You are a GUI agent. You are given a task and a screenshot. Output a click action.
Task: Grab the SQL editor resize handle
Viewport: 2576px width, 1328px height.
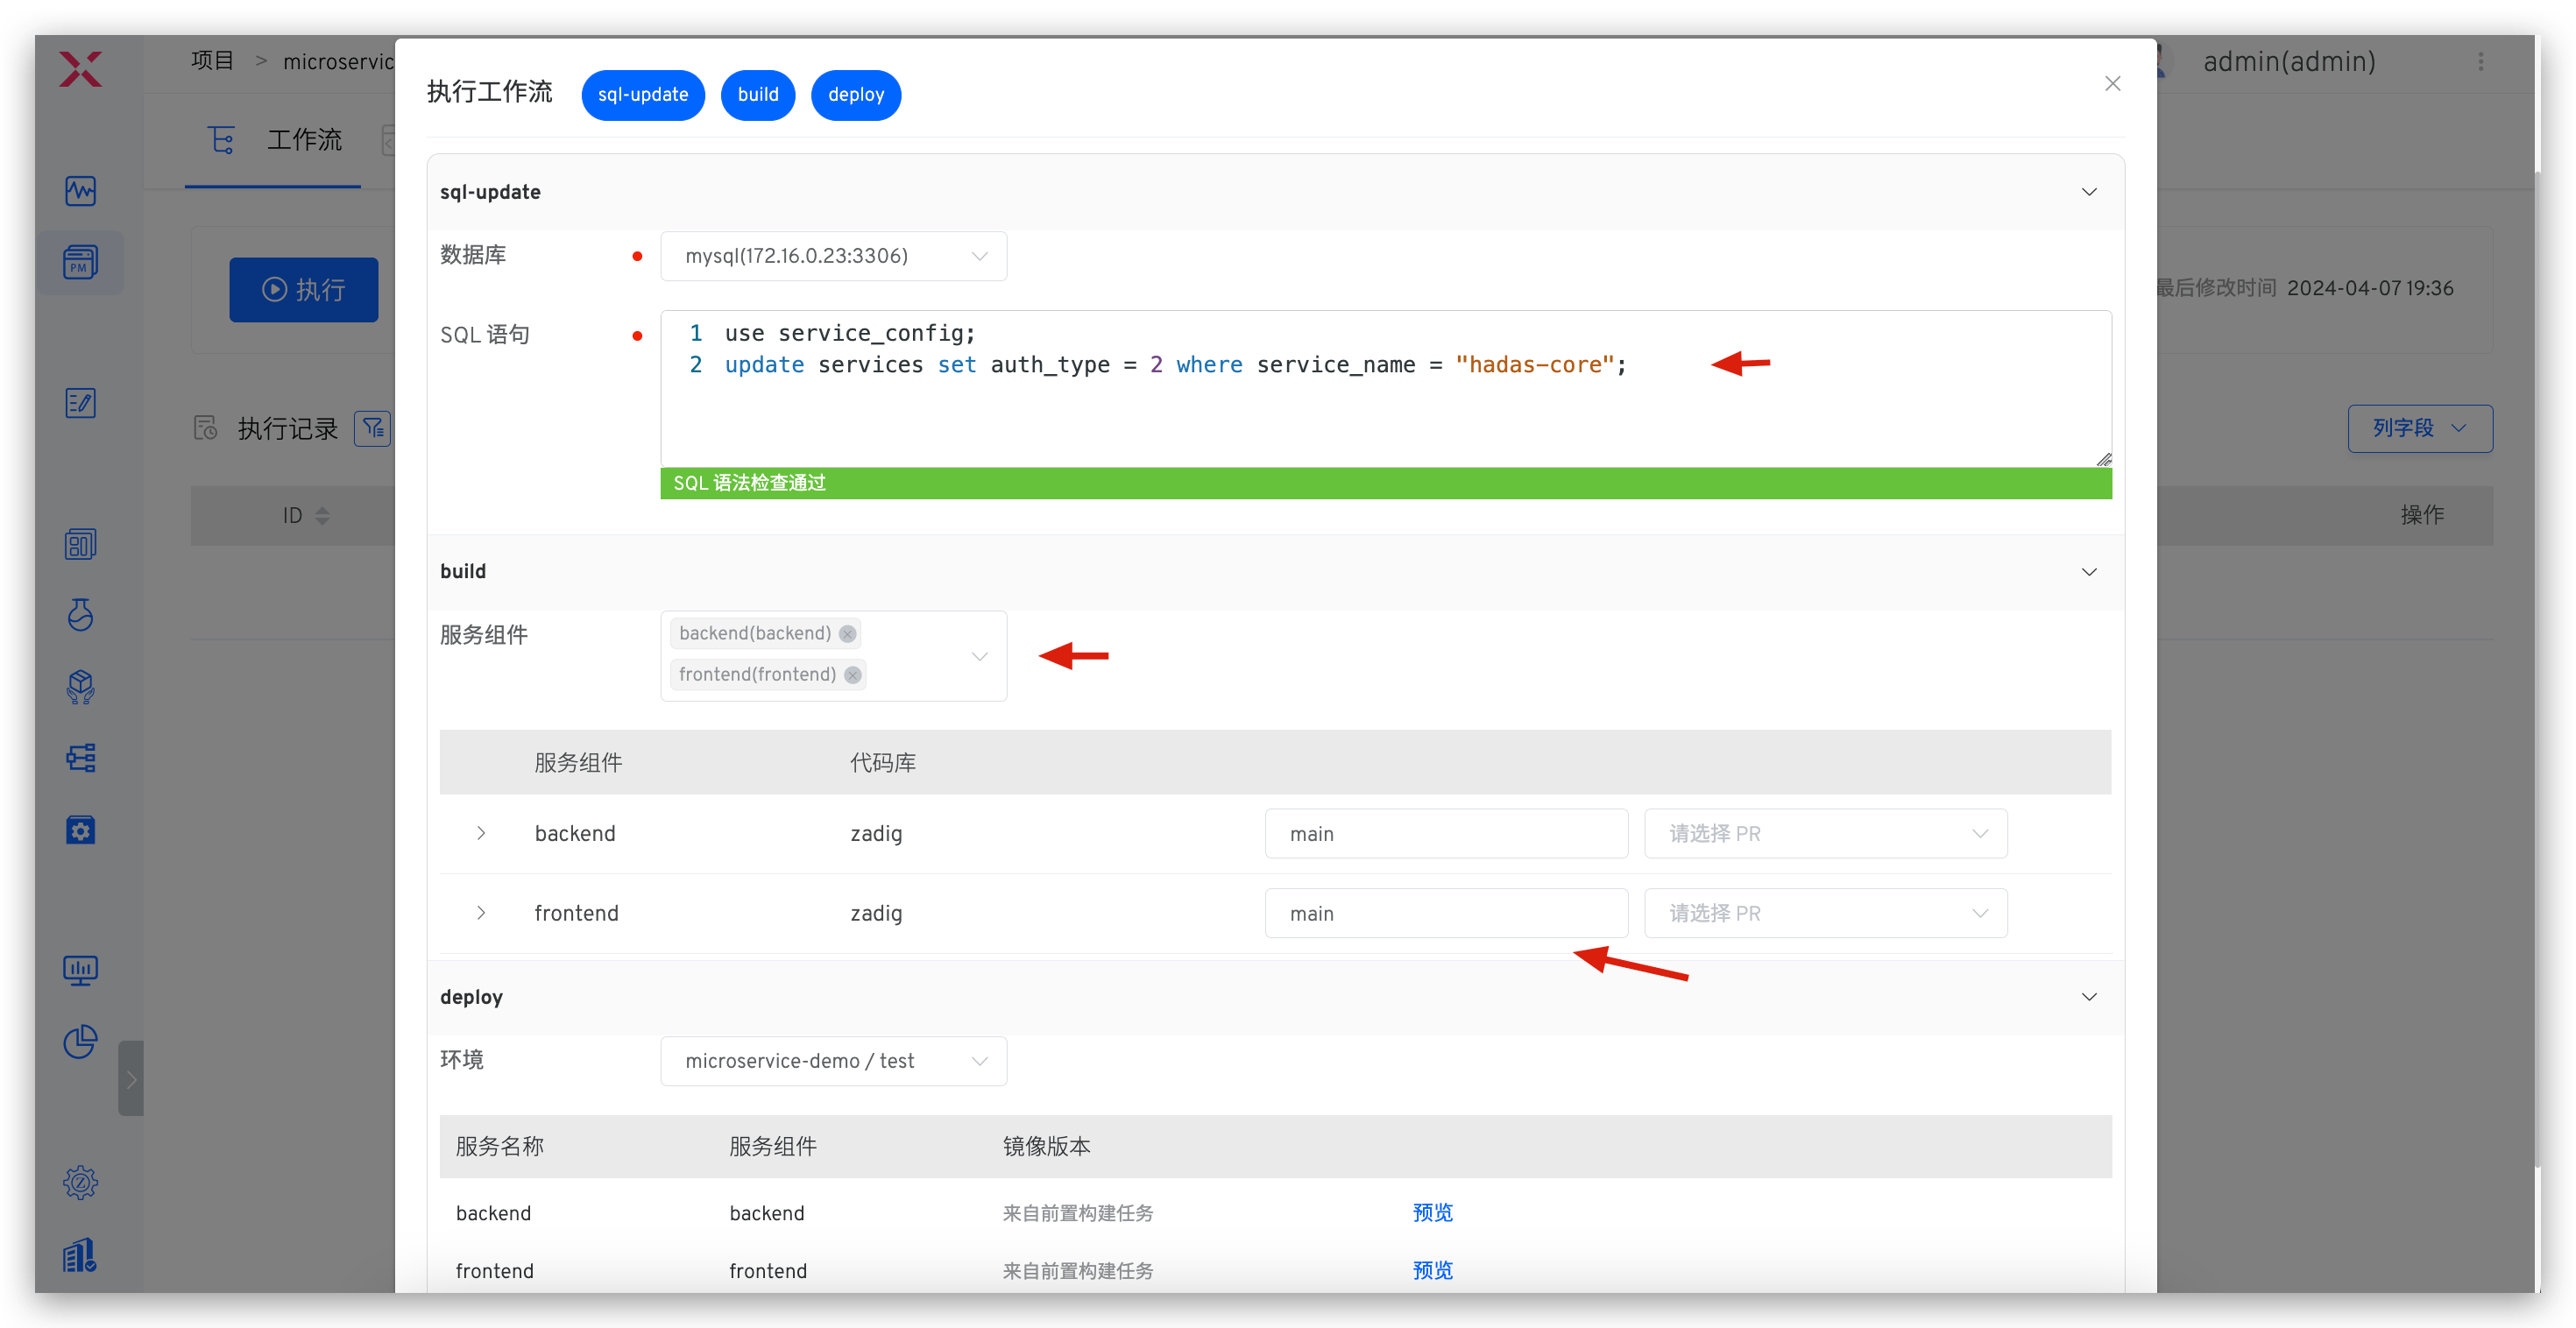(x=2104, y=459)
